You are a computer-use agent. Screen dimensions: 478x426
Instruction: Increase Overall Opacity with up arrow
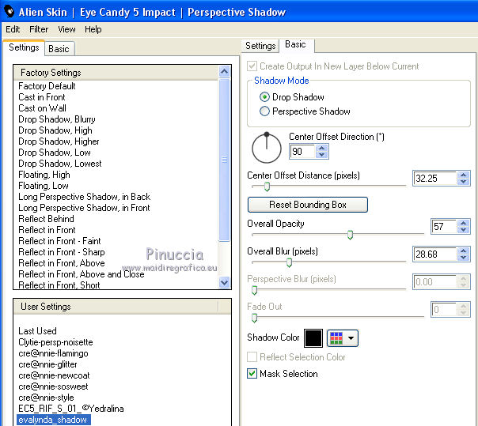464,223
